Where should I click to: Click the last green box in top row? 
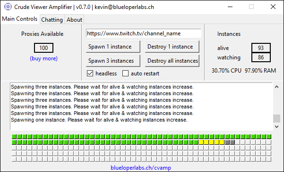(269, 137)
